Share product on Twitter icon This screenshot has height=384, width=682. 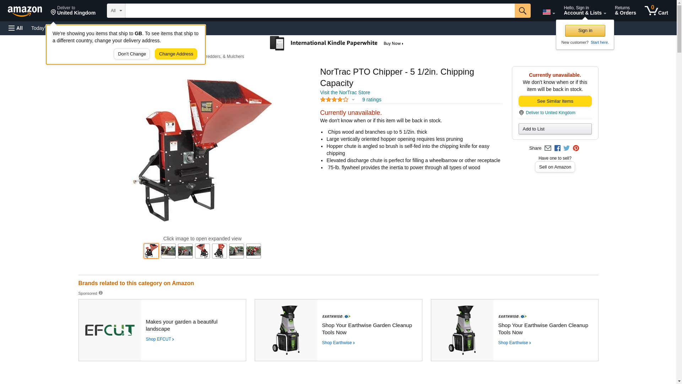pos(567,148)
